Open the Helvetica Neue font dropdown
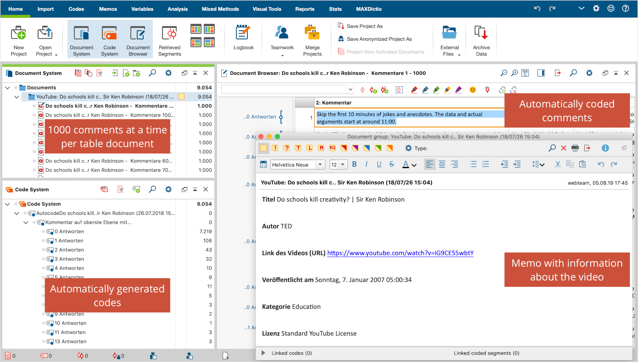The width and height of the screenshot is (638, 362). coord(320,165)
